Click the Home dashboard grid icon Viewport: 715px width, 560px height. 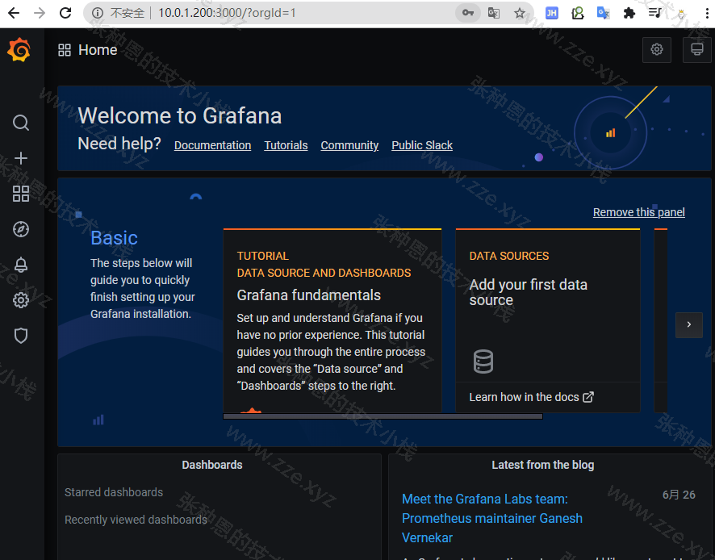click(x=65, y=50)
